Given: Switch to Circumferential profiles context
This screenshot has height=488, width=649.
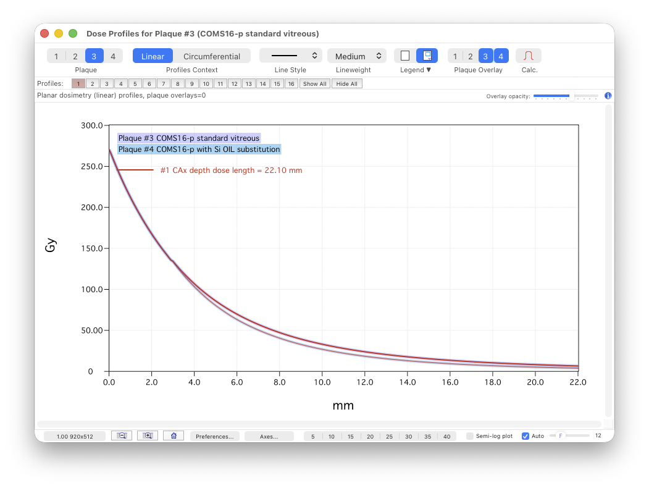Looking at the screenshot, I should [212, 56].
